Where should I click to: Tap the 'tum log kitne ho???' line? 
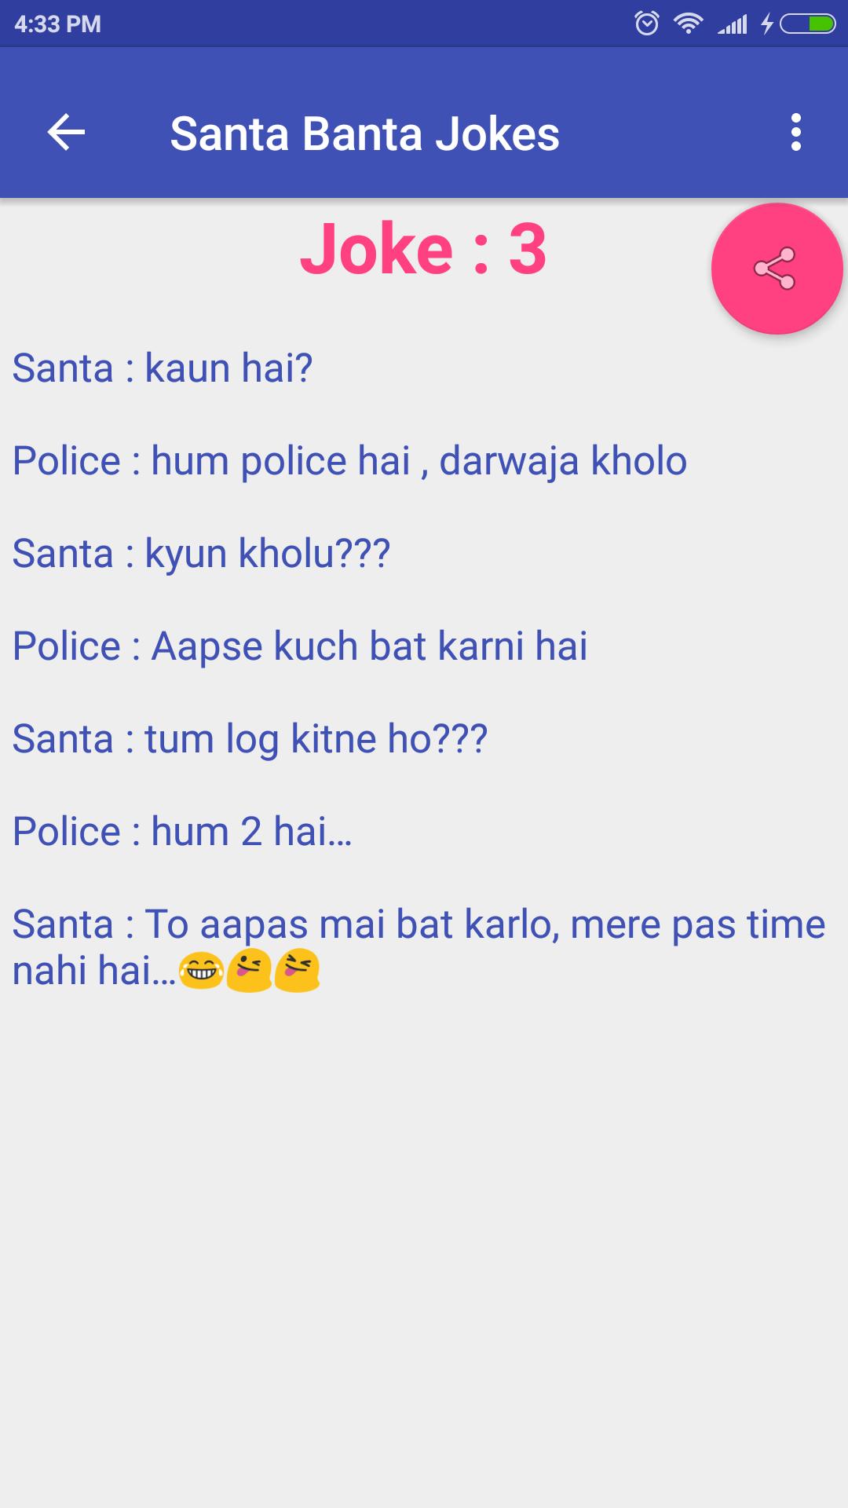[x=250, y=739]
